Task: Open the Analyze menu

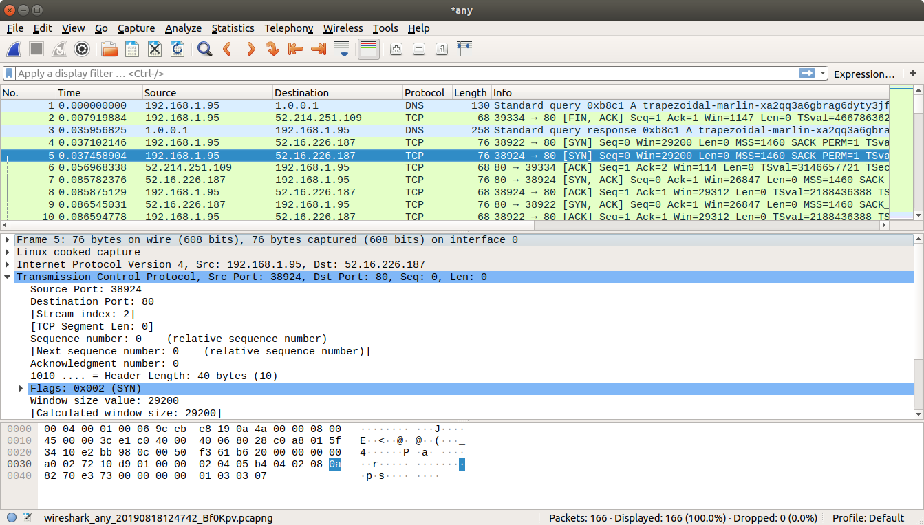Action: pos(183,28)
